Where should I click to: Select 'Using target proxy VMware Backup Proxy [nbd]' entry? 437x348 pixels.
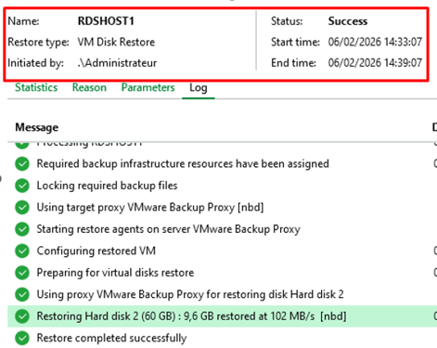tap(150, 207)
